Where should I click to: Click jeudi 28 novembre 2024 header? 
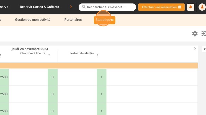coord(30,49)
